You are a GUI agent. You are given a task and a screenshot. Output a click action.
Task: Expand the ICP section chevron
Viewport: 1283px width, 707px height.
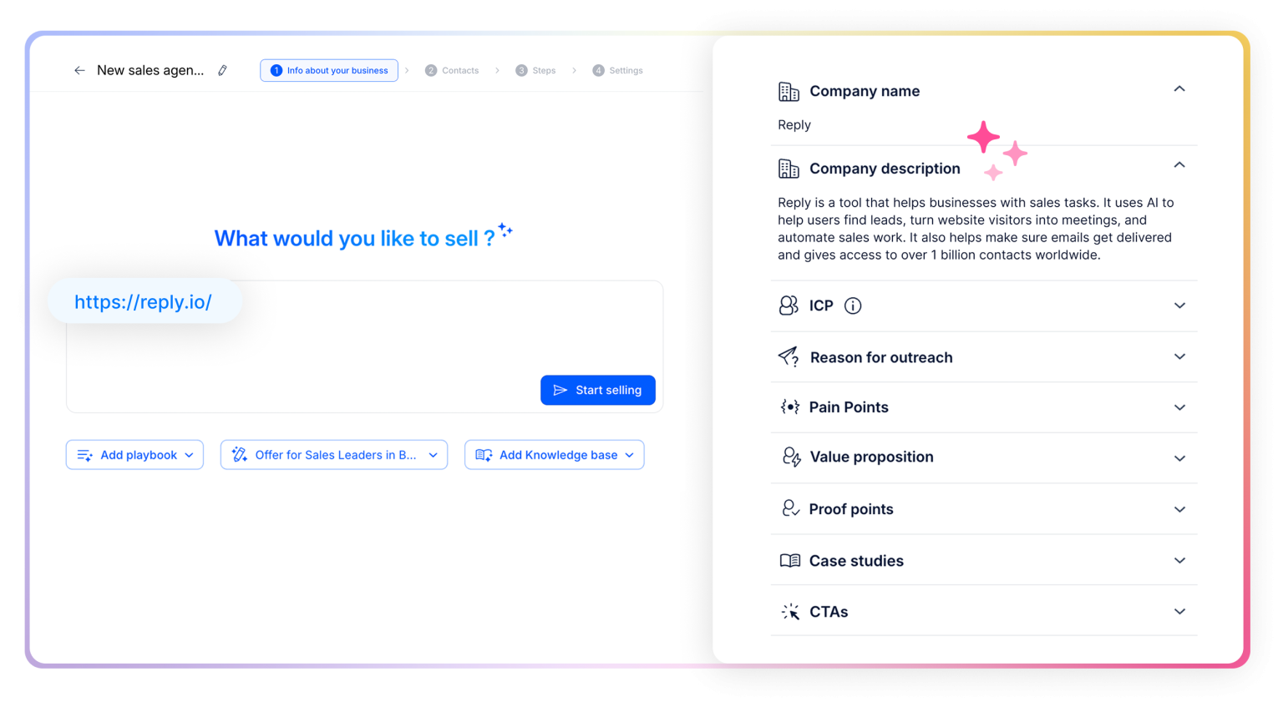coord(1179,306)
